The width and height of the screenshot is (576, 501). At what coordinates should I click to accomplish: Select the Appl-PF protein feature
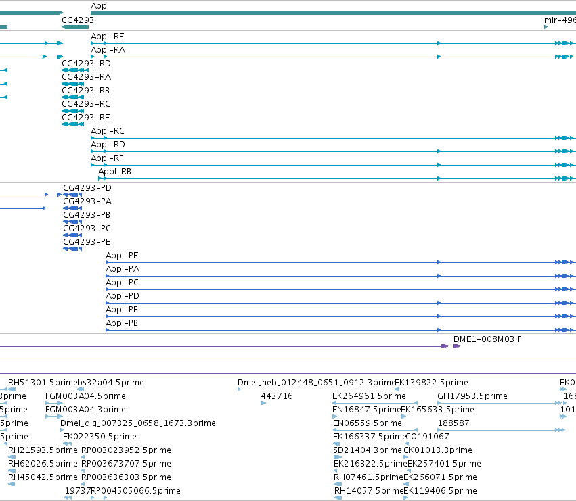pos(121,310)
